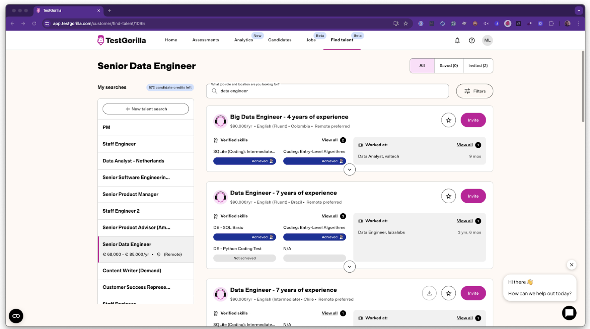This screenshot has width=590, height=329.
Task: Invite the Big Data Engineer candidate
Action: click(473, 120)
